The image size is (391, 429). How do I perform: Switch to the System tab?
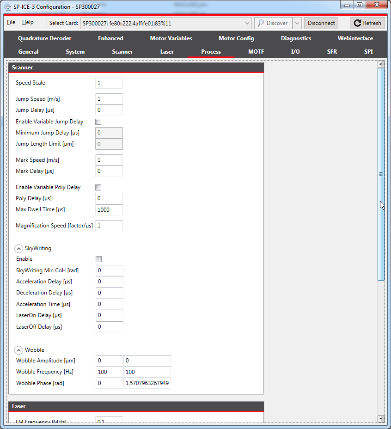click(x=75, y=52)
